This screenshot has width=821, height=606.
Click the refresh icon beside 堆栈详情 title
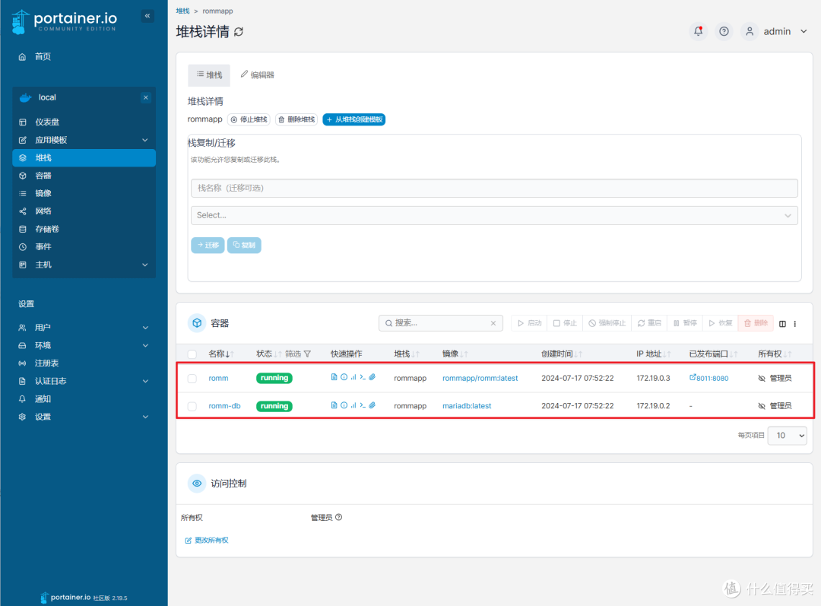239,32
